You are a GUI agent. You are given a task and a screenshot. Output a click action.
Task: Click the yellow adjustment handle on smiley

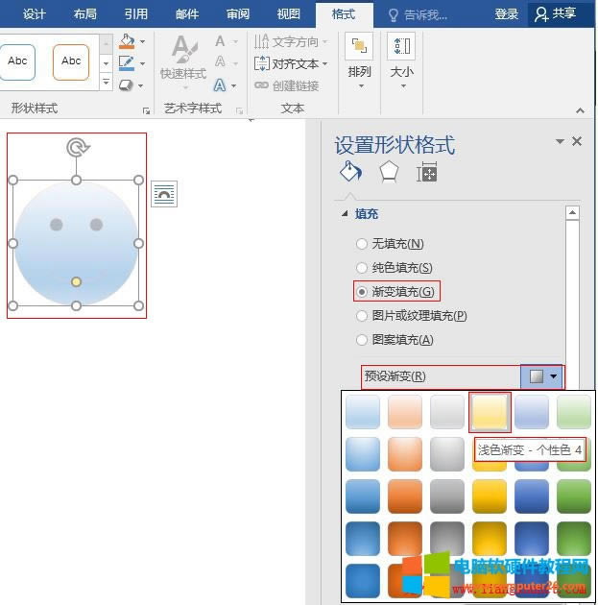77,282
